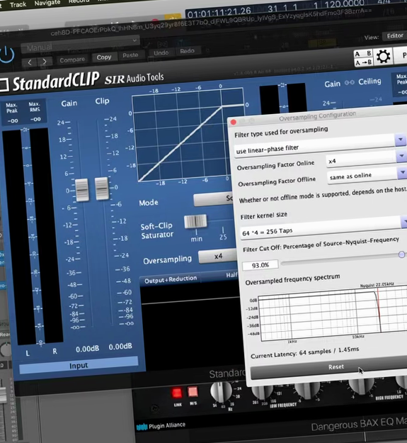This screenshot has height=443, width=407.
Task: Toggle the red LINK button on EQ
Action: (x=176, y=393)
